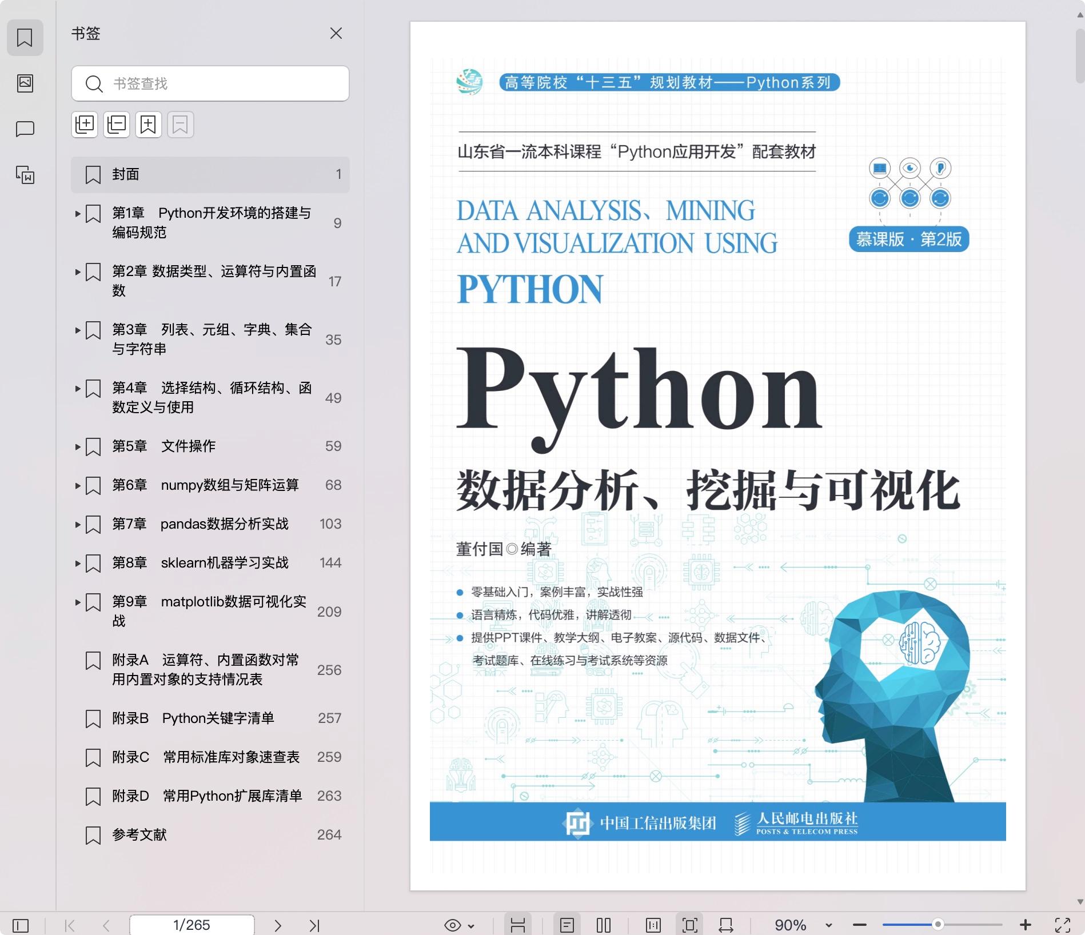The width and height of the screenshot is (1085, 935).
Task: Open the page thumbnails panel
Action: [x=25, y=83]
